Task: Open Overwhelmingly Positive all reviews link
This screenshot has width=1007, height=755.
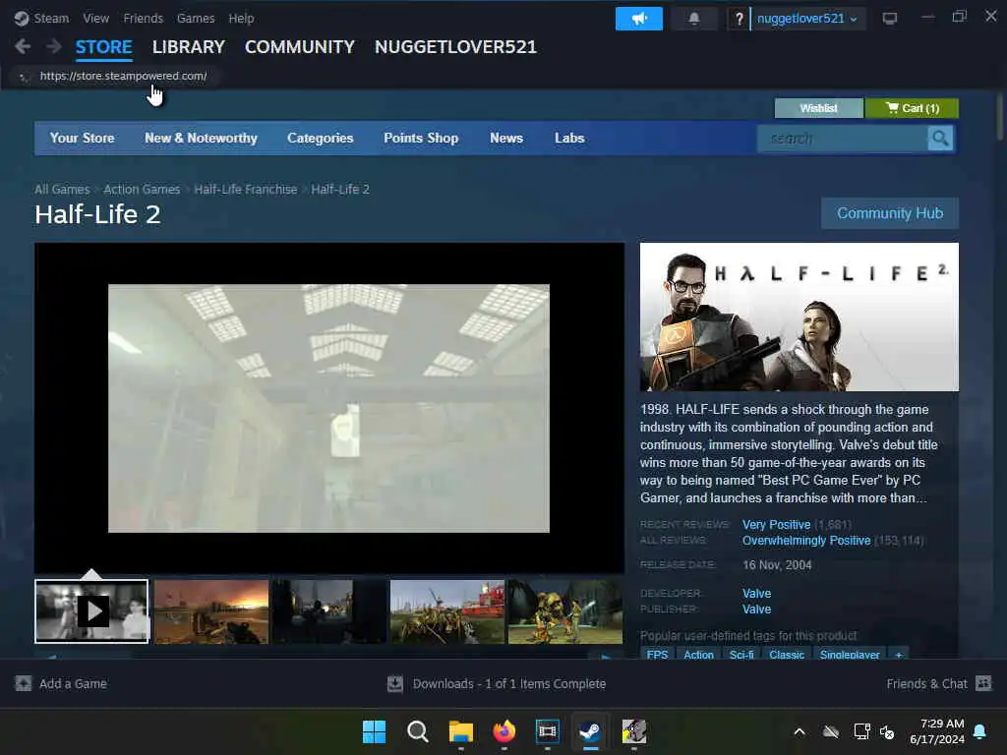Action: 806,541
